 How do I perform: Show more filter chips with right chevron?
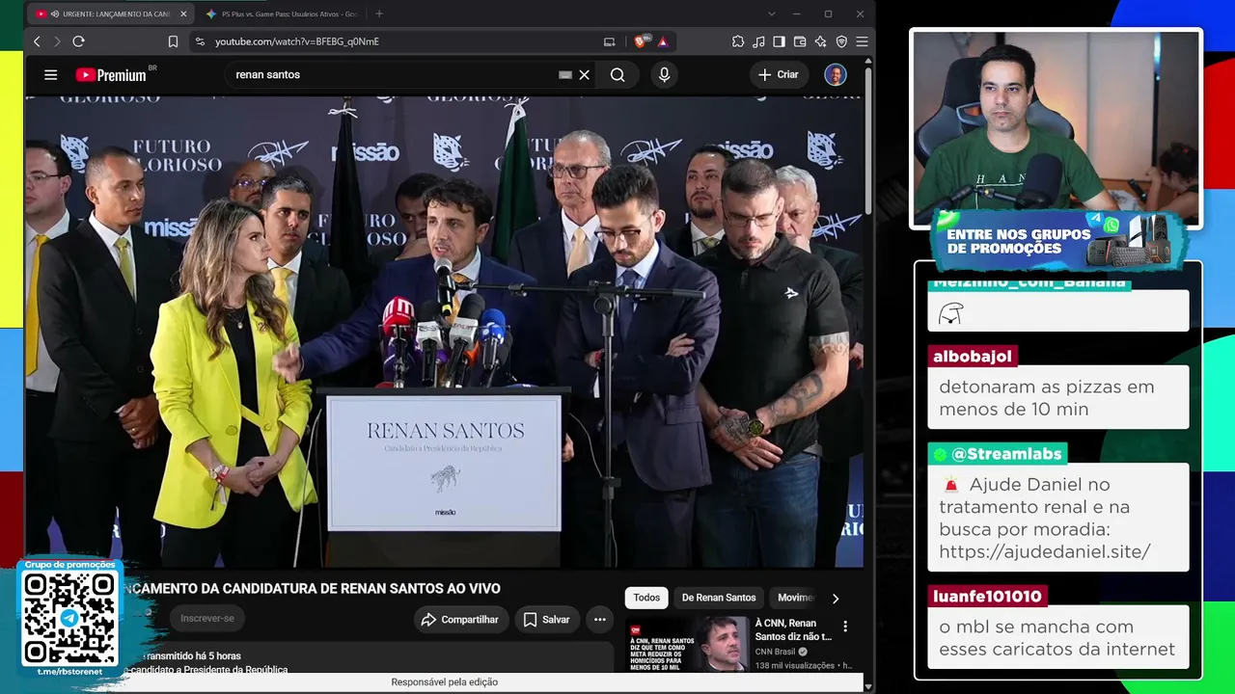(x=836, y=598)
